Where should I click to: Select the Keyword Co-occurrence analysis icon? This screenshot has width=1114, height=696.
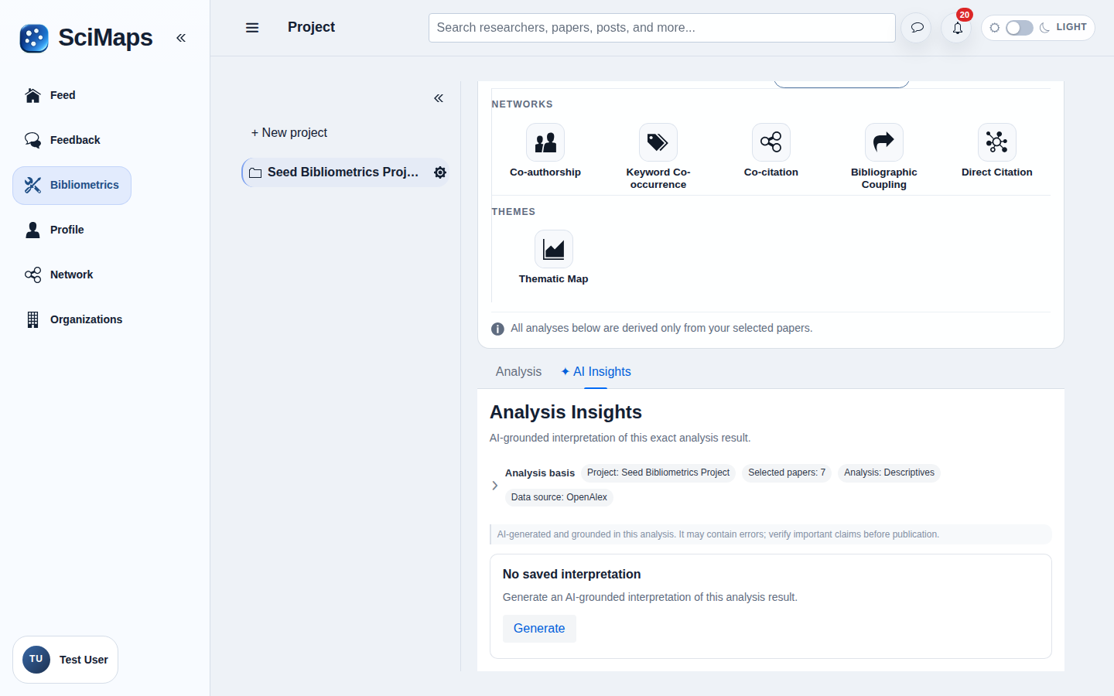tap(658, 142)
